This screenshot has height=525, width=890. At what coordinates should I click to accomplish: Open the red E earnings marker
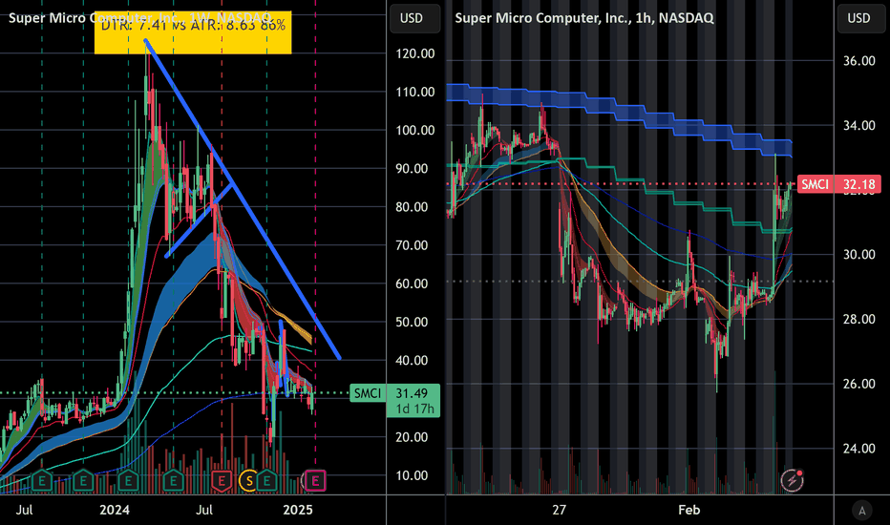click(222, 481)
